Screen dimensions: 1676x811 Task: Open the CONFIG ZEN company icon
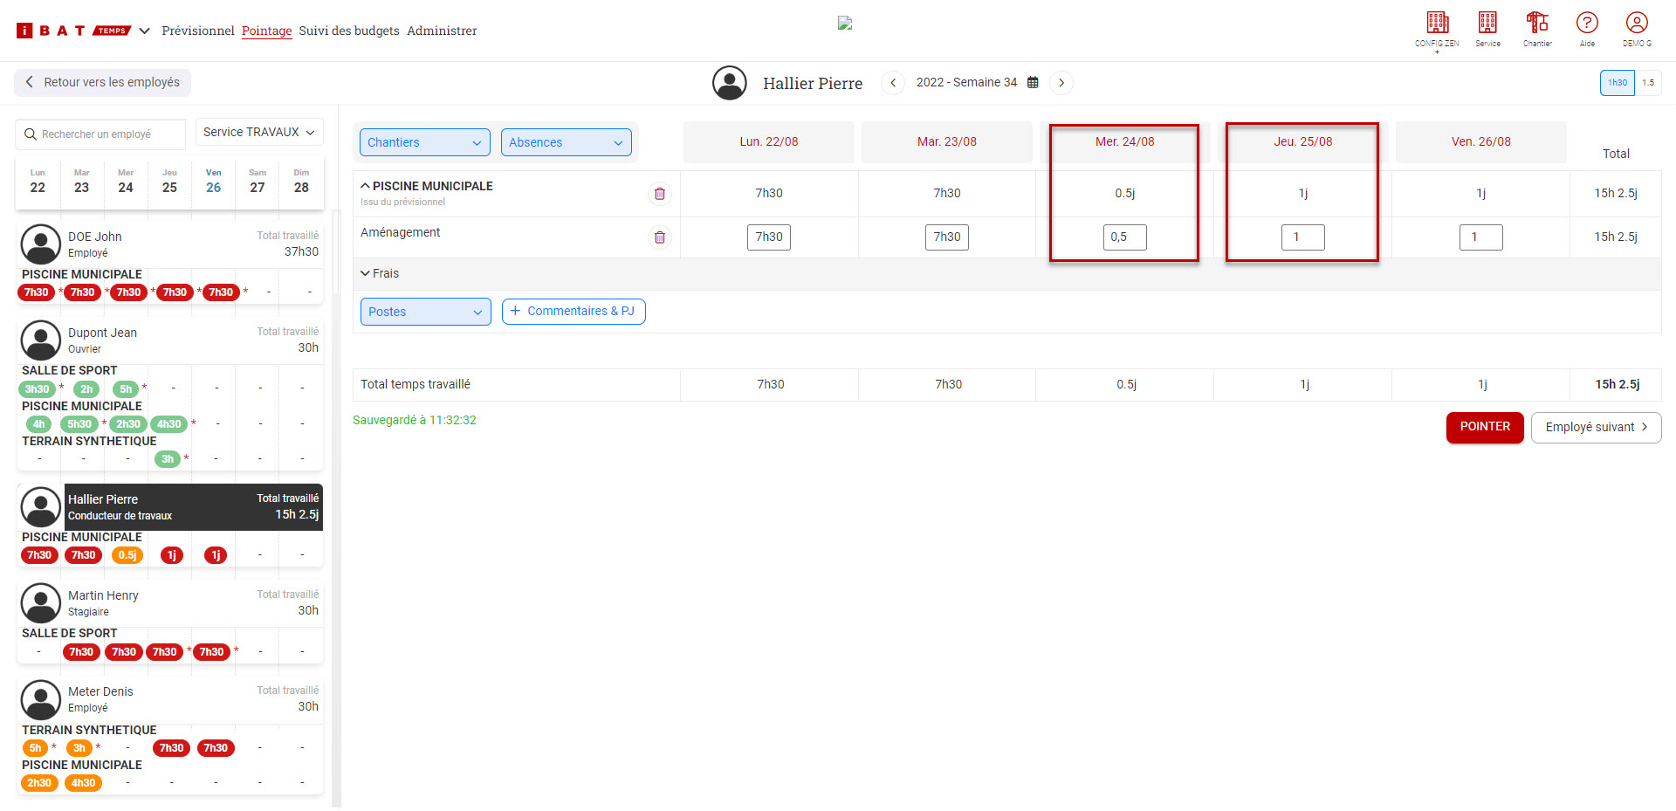(1437, 24)
